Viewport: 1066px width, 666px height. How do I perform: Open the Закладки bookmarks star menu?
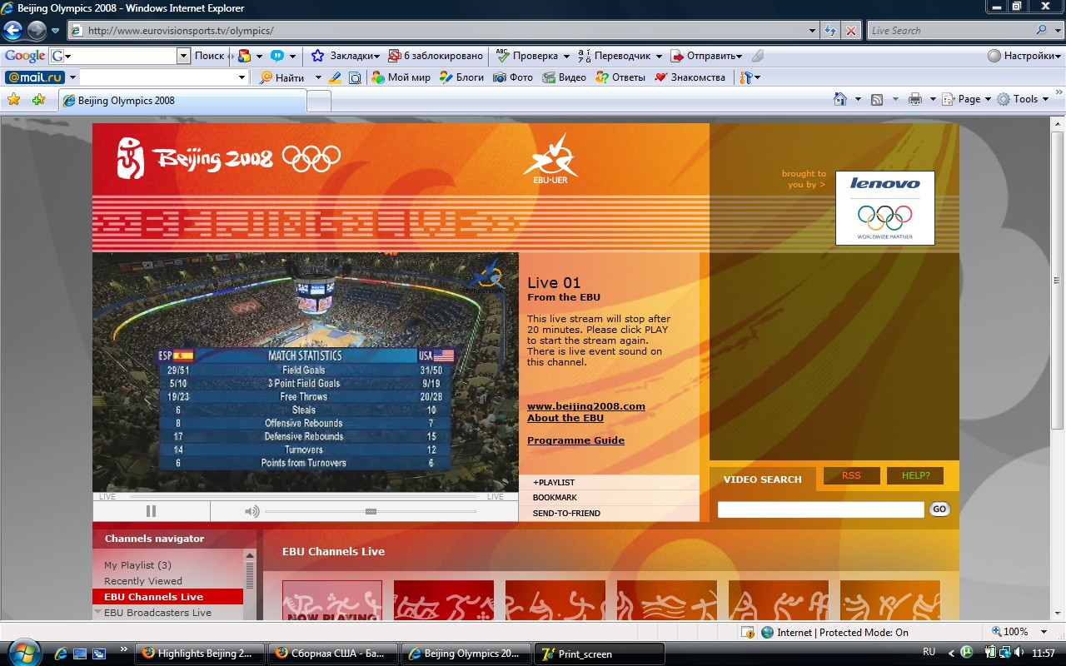point(345,56)
